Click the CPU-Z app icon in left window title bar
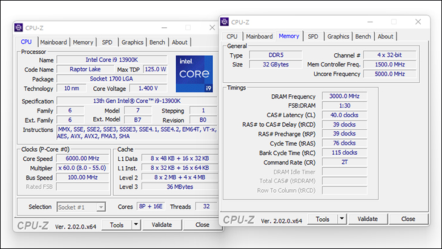The height and width of the screenshot is (249, 442). (x=19, y=27)
